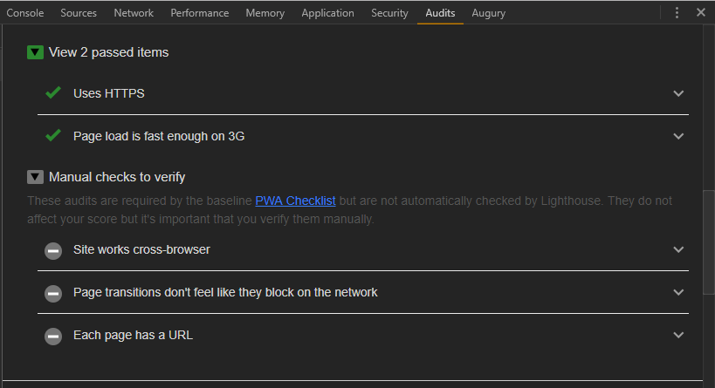Expand Page transitions audit chevron
Image resolution: width=715 pixels, height=388 pixels.
[678, 293]
